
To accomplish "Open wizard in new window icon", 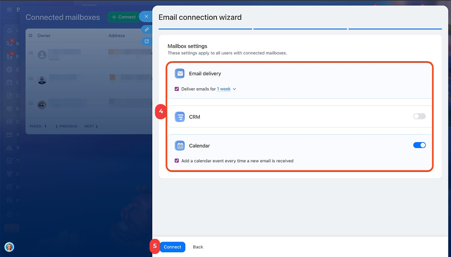I will [146, 41].
